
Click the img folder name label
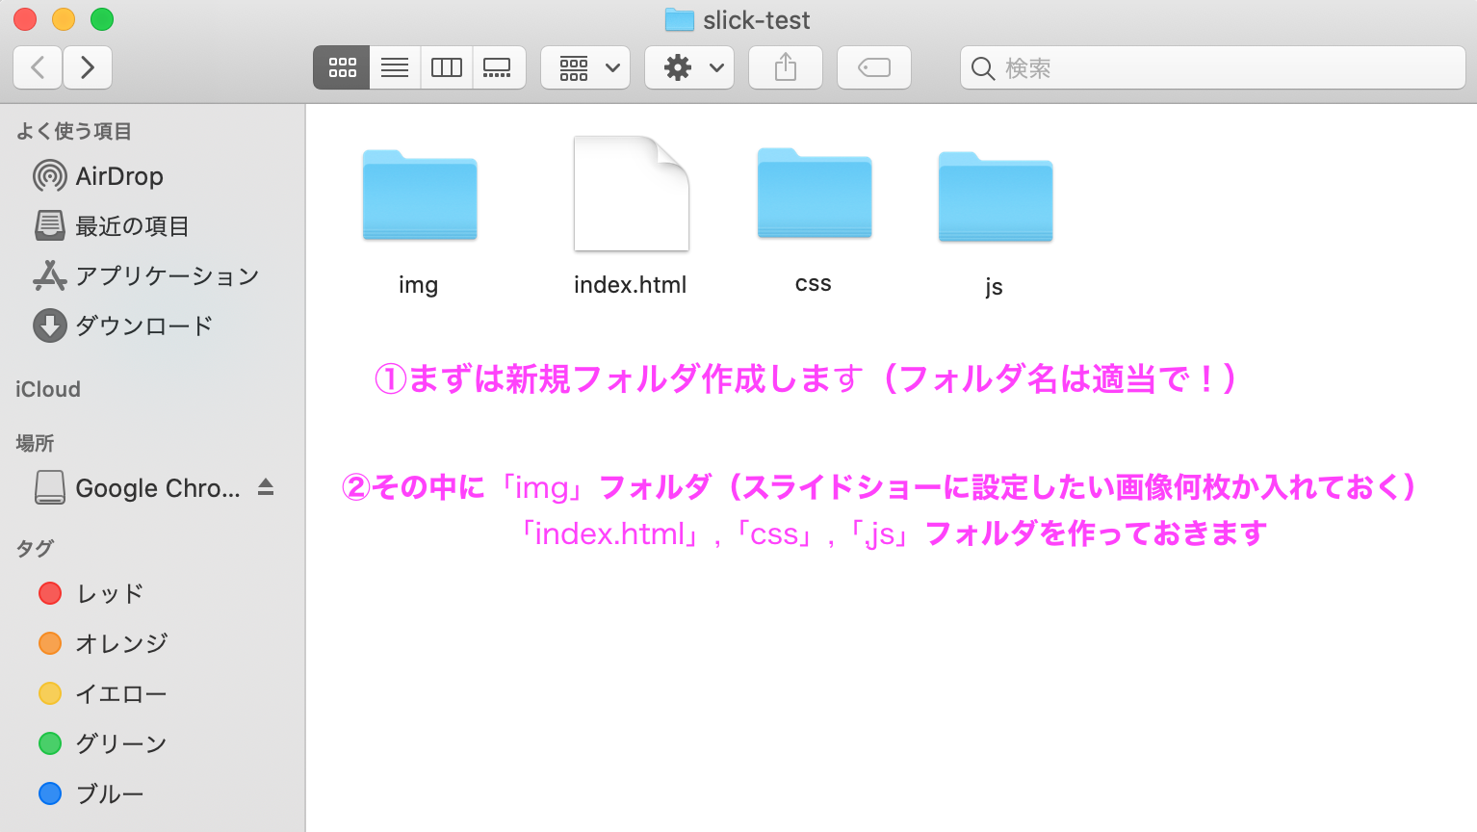pyautogui.click(x=419, y=285)
